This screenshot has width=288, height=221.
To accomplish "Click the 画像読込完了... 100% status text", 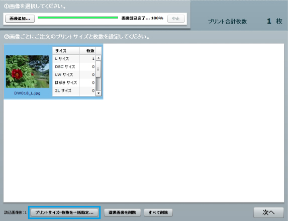I will [x=142, y=18].
